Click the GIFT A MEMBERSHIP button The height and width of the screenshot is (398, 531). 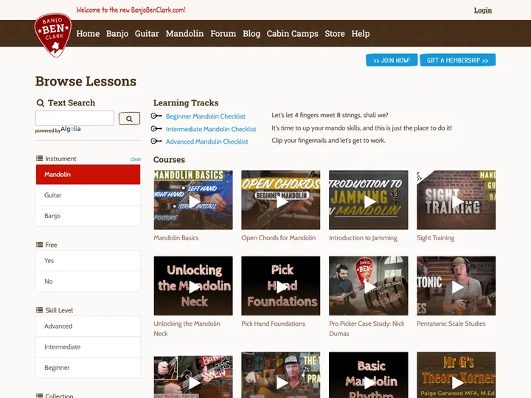pyautogui.click(x=457, y=60)
